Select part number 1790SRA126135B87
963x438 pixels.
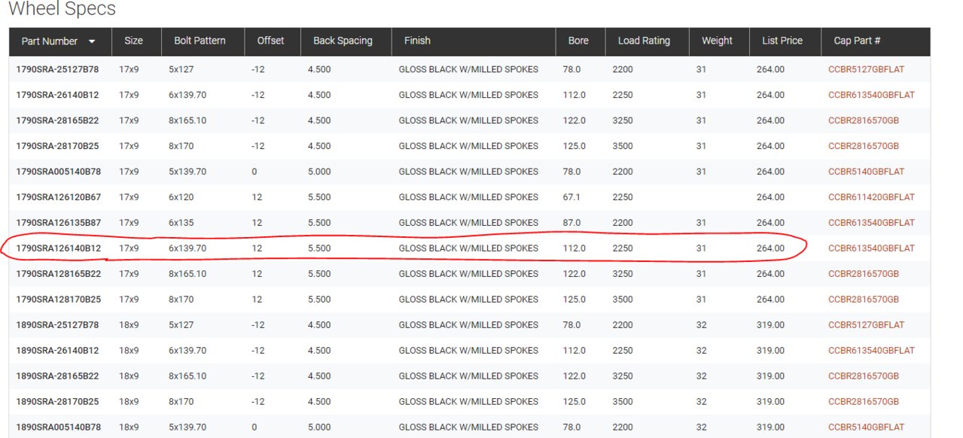coord(59,223)
